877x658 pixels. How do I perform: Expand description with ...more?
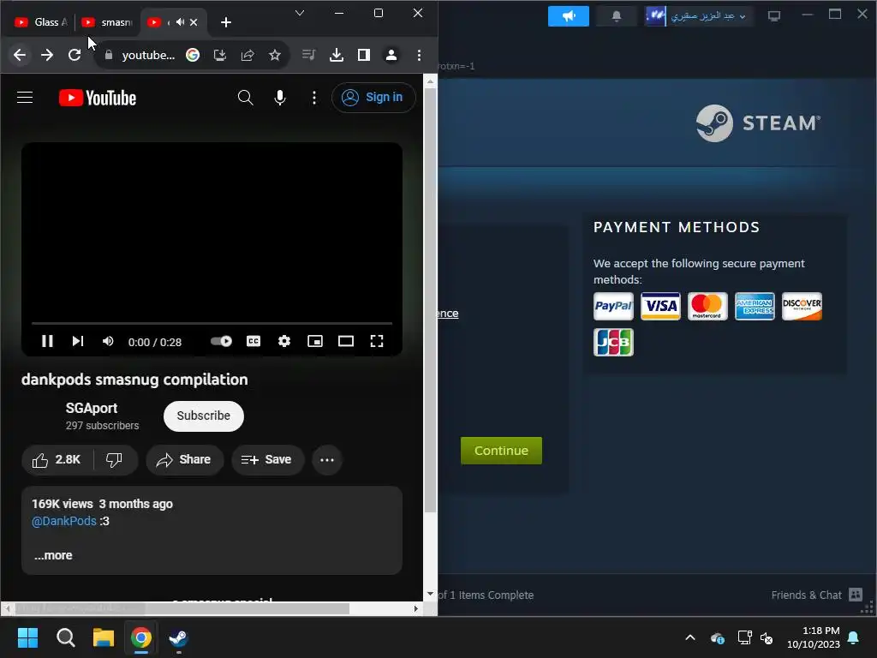(53, 555)
